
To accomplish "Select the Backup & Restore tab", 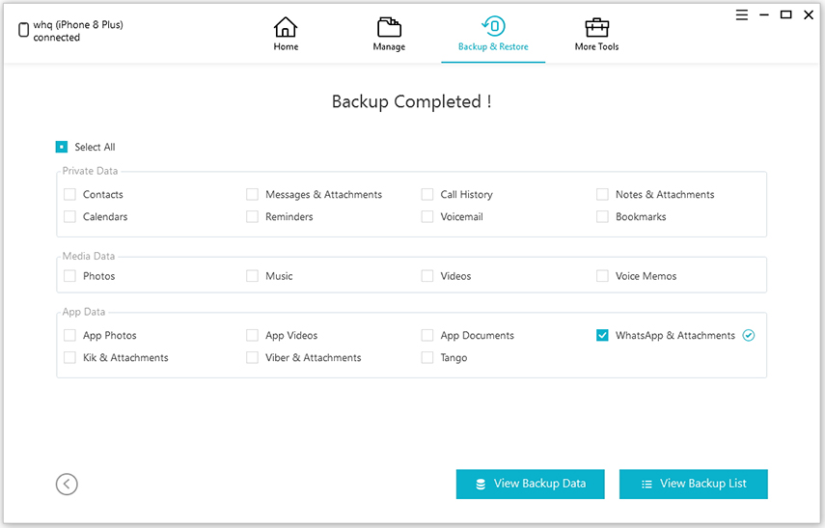I will [x=493, y=34].
